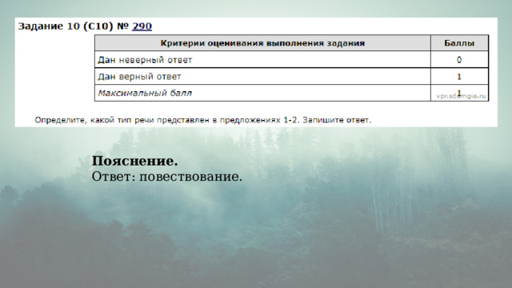Click the task text 'Определите, какой тип речи'

pyautogui.click(x=203, y=120)
